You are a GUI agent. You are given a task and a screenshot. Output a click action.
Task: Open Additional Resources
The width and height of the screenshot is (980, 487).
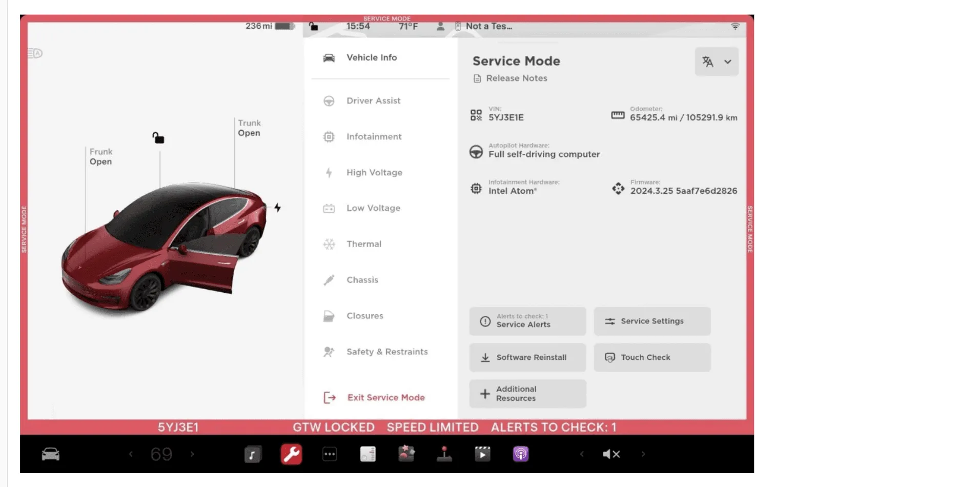[x=527, y=394]
